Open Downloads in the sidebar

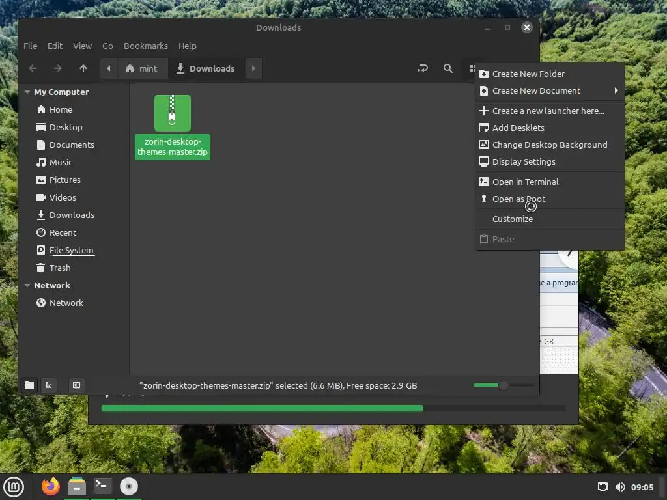(72, 215)
